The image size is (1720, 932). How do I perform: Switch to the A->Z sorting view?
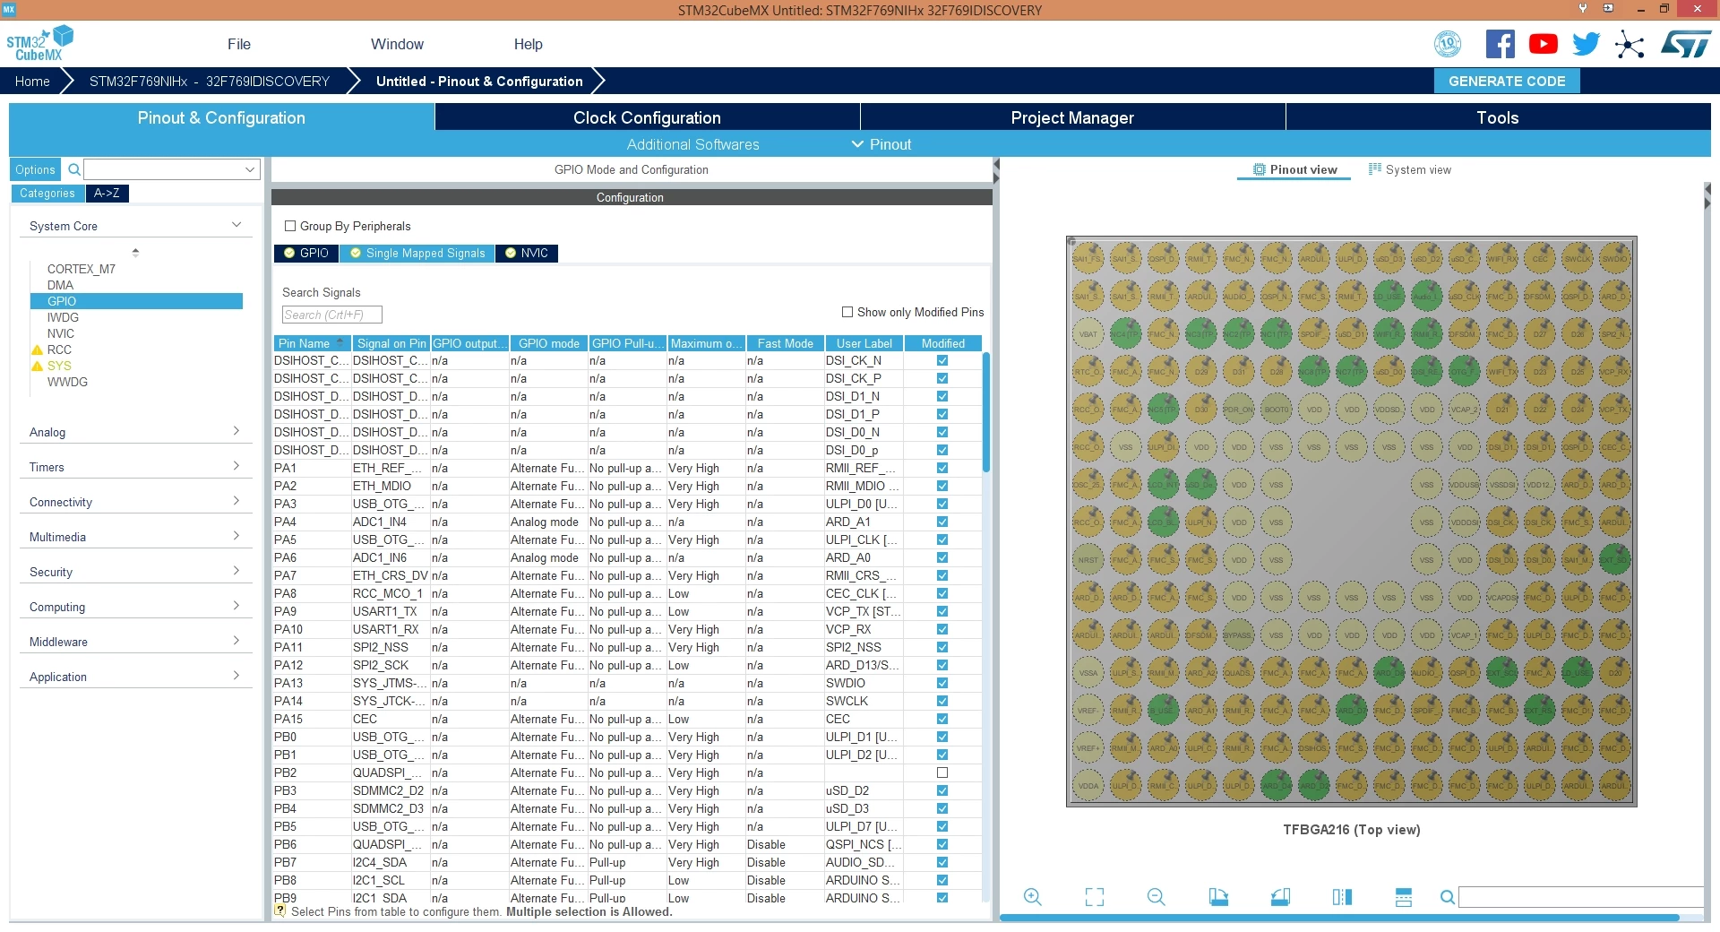pos(107,193)
